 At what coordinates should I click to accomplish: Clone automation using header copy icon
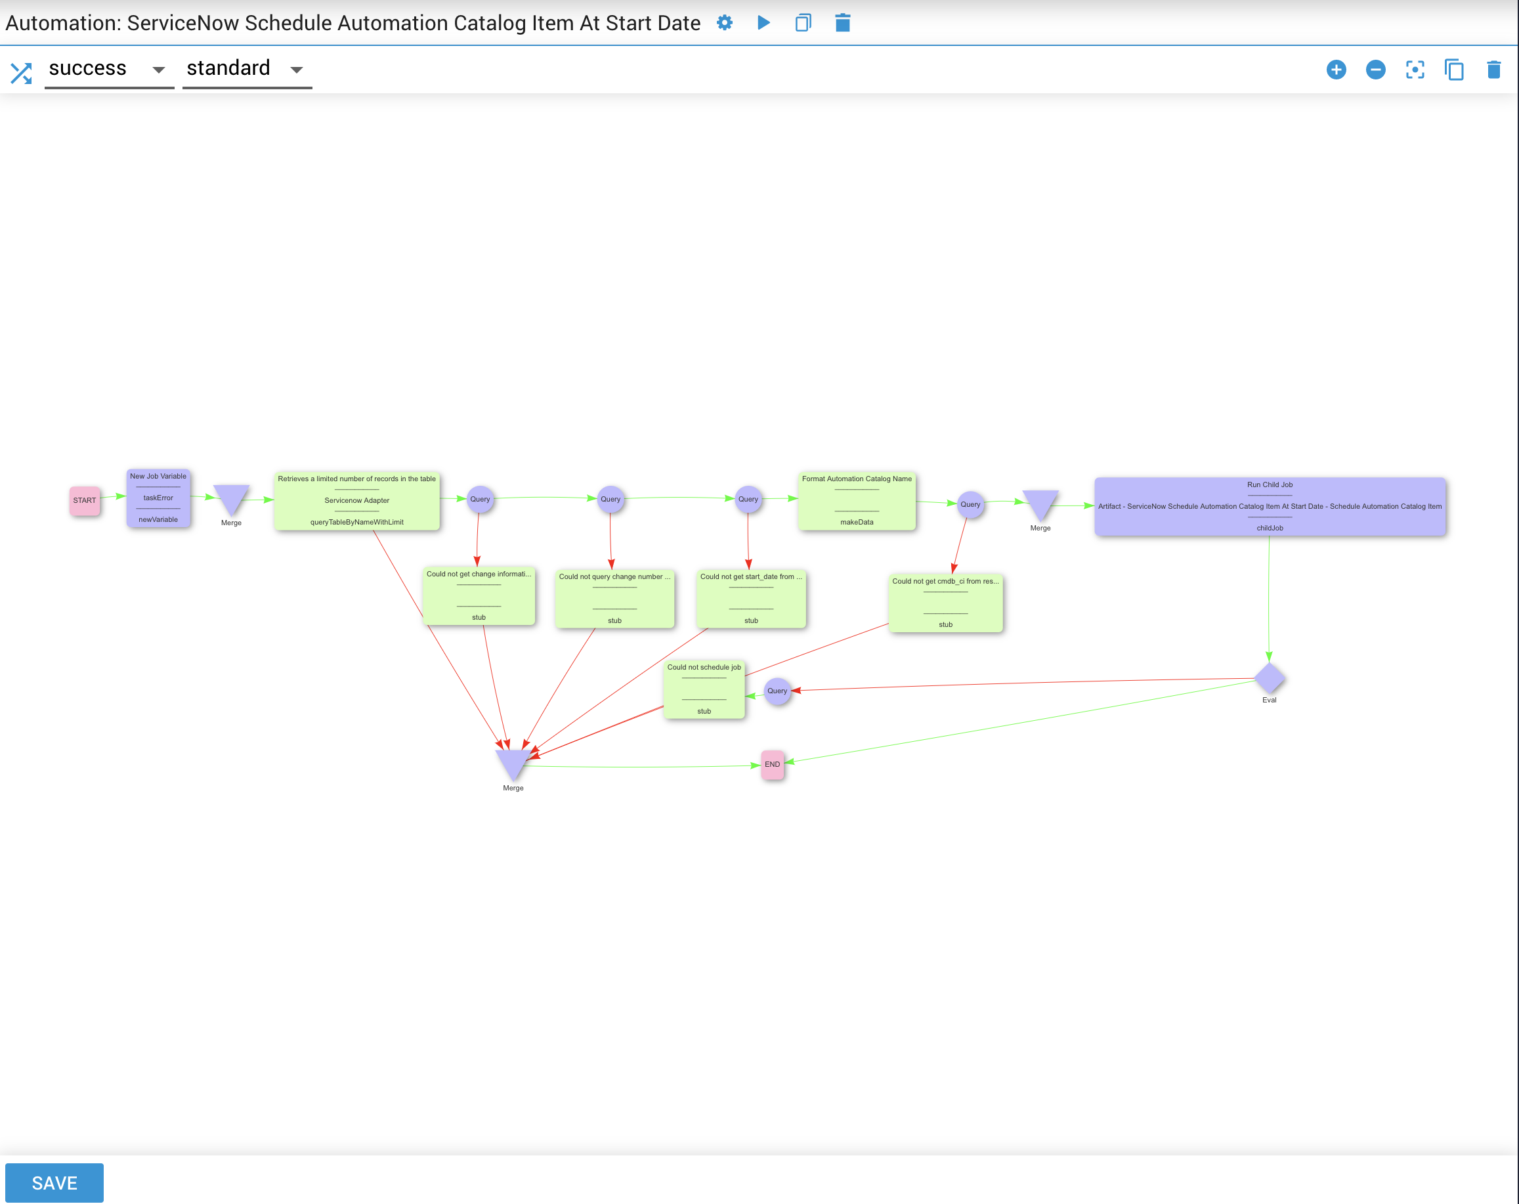[803, 23]
